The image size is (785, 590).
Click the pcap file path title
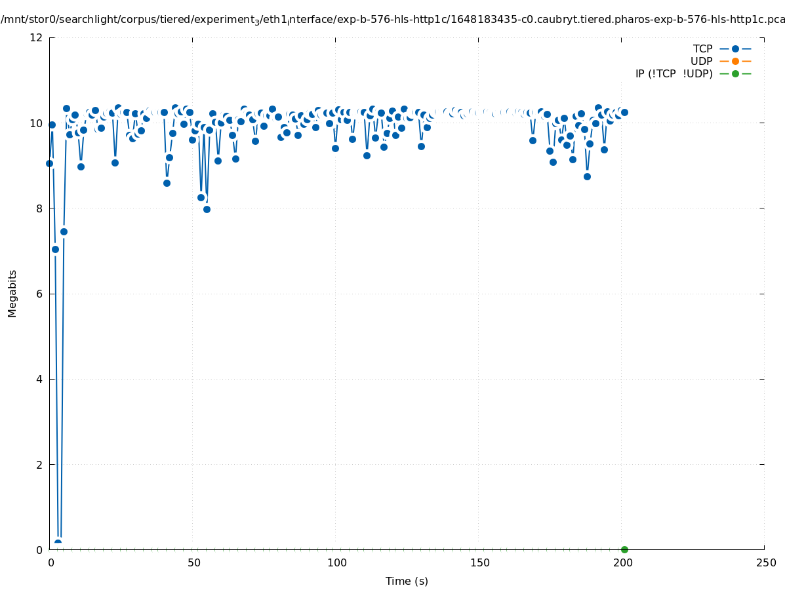tap(392, 20)
